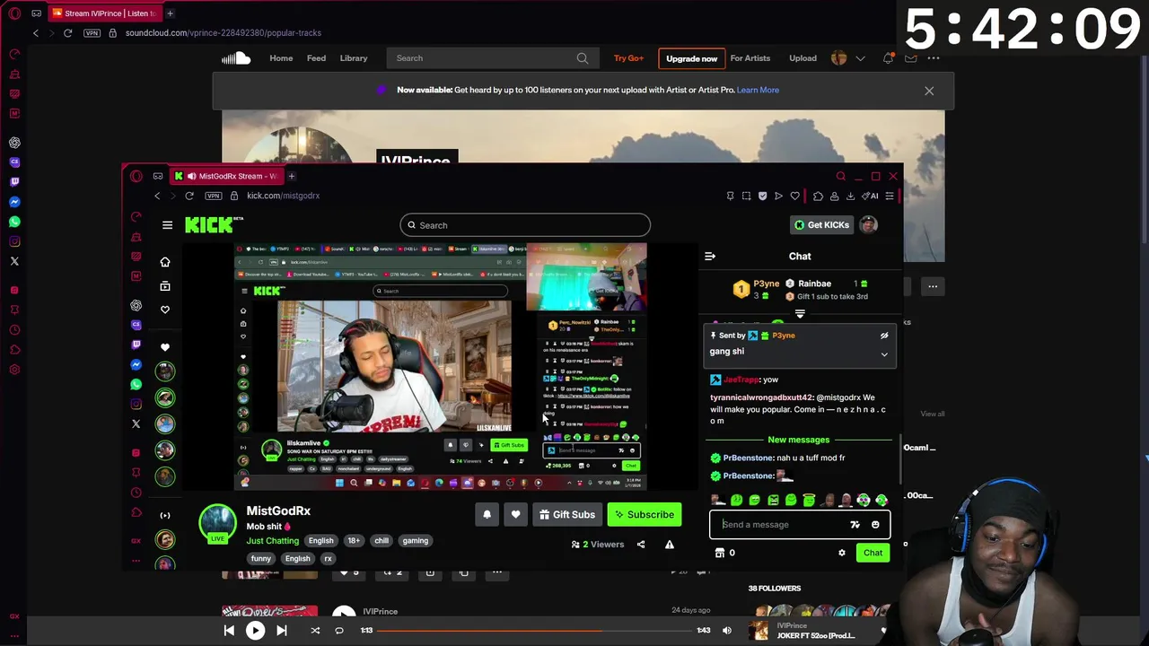Open the Just Chatting category link
This screenshot has width=1149, height=646.
pyautogui.click(x=273, y=541)
